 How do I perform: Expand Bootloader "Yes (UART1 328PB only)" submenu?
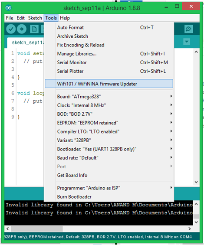tap(109, 149)
